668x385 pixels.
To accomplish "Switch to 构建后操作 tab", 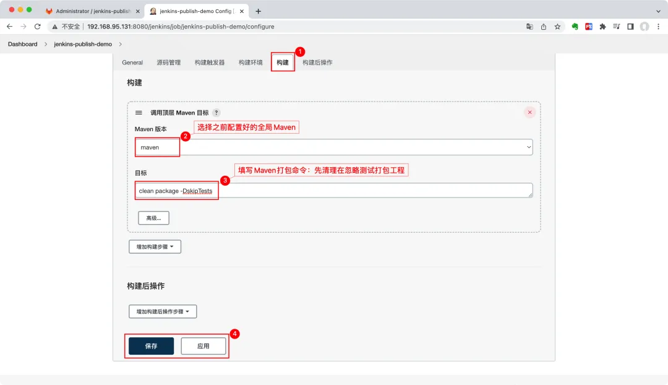I will pyautogui.click(x=317, y=63).
